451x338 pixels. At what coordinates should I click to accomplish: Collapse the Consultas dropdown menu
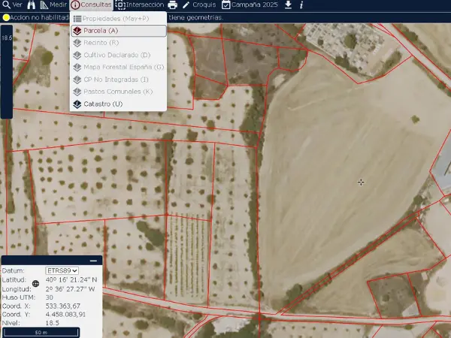(91, 5)
